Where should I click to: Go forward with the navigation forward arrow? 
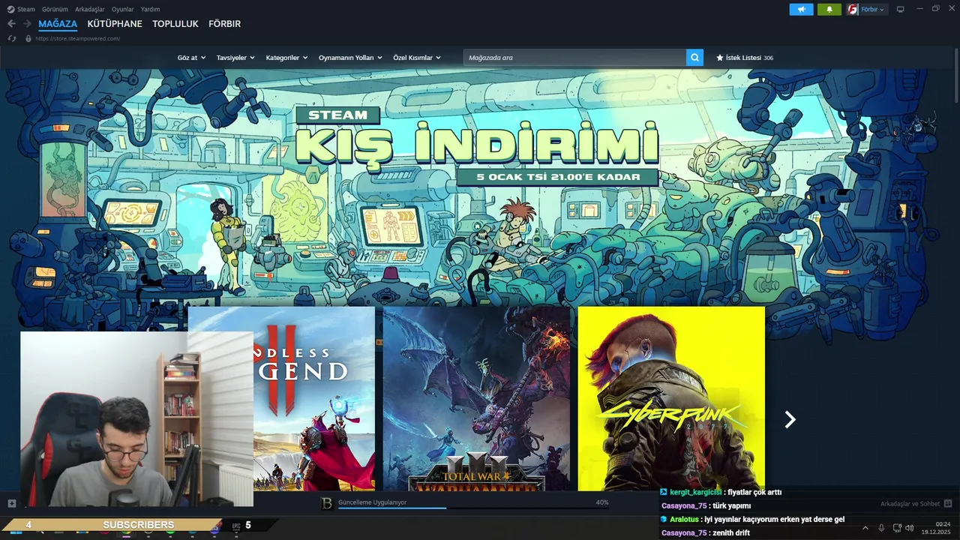coord(27,24)
